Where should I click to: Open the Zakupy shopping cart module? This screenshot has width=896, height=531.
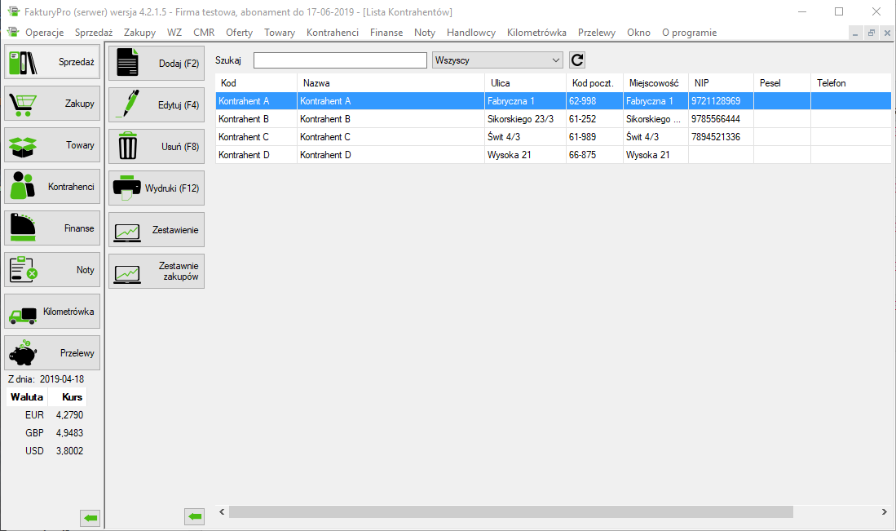(52, 104)
